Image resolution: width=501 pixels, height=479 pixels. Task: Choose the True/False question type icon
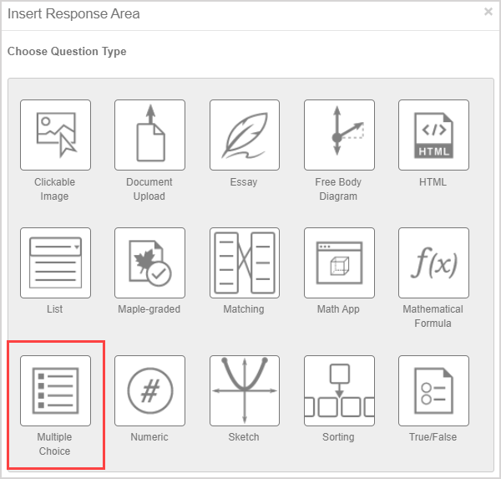click(x=433, y=390)
